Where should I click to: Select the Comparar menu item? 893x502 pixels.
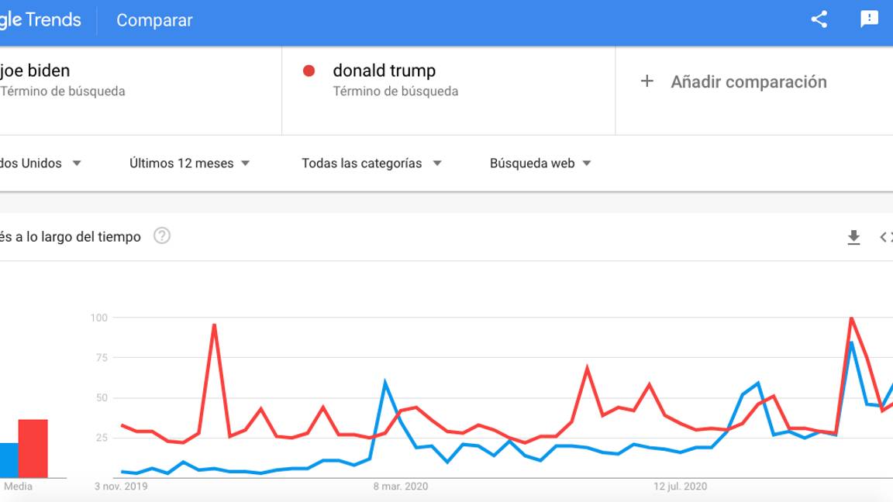[x=153, y=21]
